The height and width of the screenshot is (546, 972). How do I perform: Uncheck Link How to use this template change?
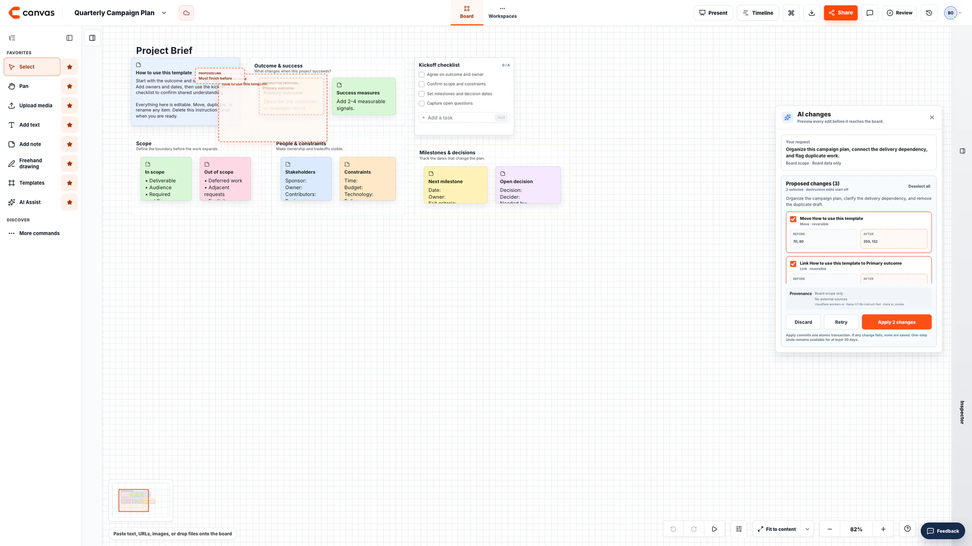pos(793,264)
